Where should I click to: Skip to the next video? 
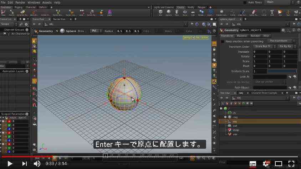click(24, 164)
